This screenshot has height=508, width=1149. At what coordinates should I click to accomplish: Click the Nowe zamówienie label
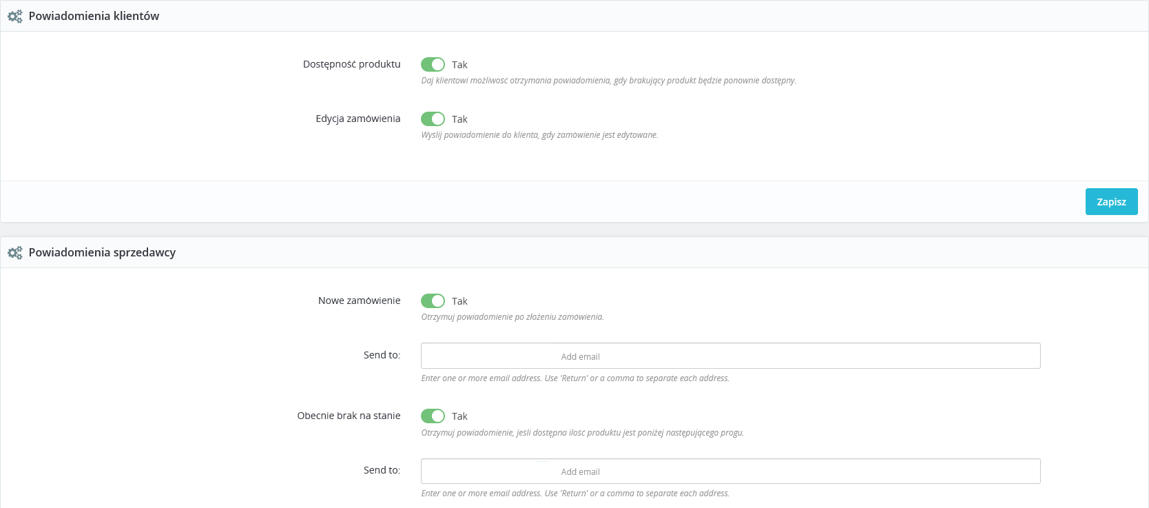point(359,301)
